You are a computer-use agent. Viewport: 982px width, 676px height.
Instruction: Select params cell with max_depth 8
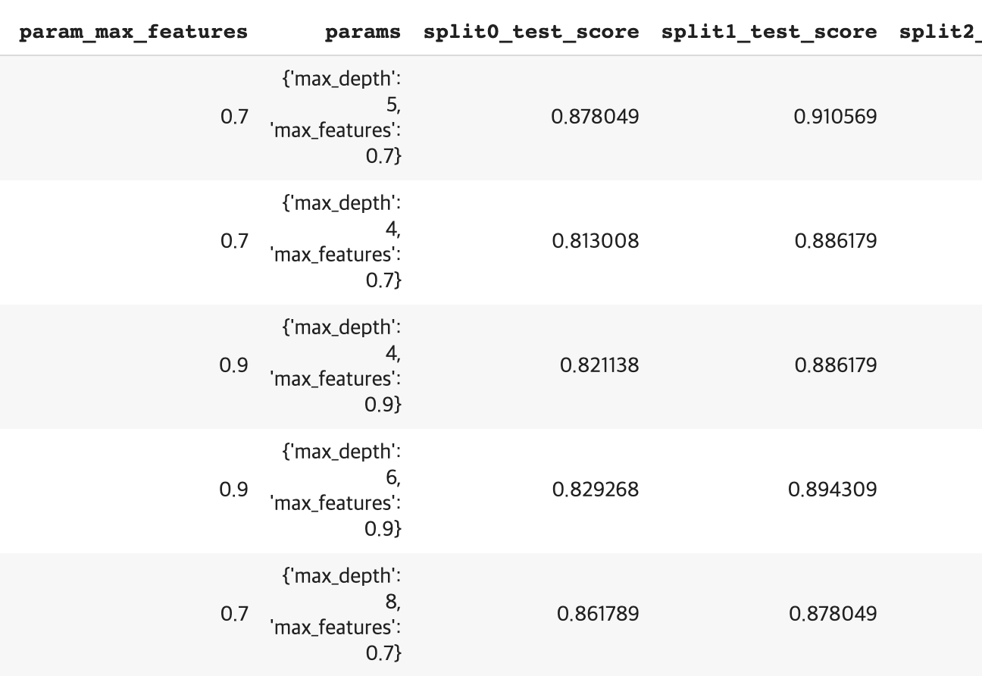tap(336, 614)
